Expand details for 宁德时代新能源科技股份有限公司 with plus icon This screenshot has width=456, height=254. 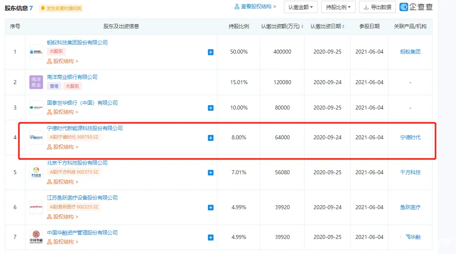[211, 138]
